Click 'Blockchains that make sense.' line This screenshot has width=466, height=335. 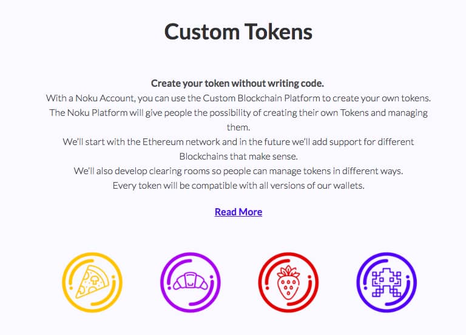pos(238,157)
